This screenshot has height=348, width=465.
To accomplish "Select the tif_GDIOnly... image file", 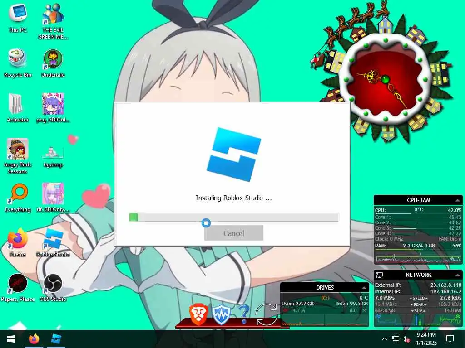I will pyautogui.click(x=53, y=198).
